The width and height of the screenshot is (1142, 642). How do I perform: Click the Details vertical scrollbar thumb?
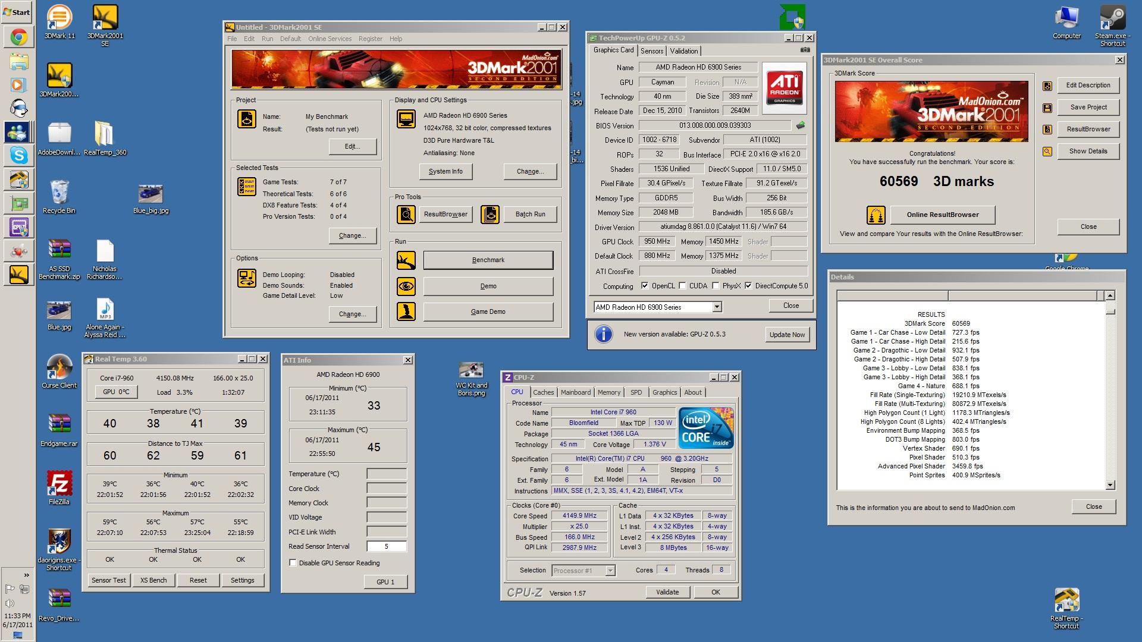(x=1110, y=311)
